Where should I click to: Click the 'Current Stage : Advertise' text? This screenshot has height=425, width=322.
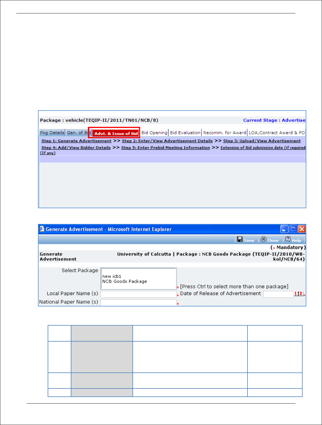274,120
